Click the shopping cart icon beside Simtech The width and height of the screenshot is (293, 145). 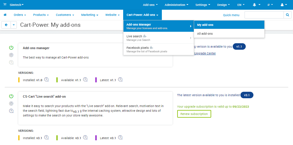coord(5,4)
